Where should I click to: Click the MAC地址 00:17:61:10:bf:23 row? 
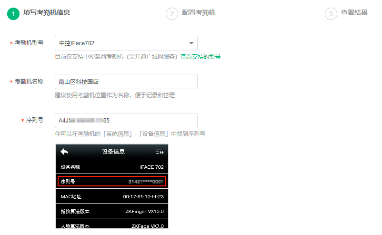click(x=112, y=196)
